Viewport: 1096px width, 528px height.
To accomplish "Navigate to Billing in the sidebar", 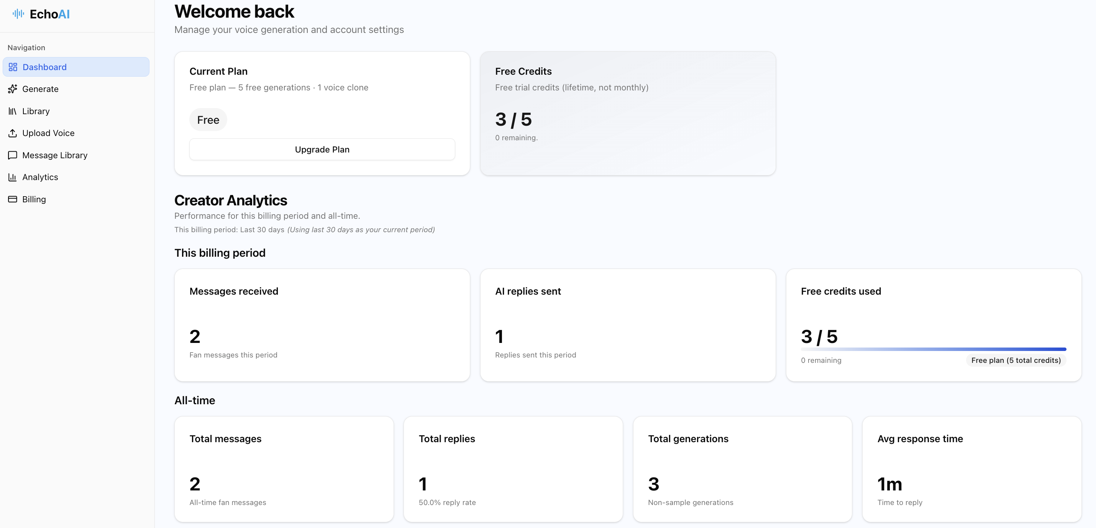I will [x=34, y=199].
